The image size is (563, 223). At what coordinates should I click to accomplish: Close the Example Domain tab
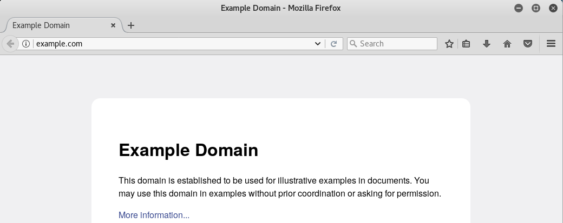tap(113, 25)
